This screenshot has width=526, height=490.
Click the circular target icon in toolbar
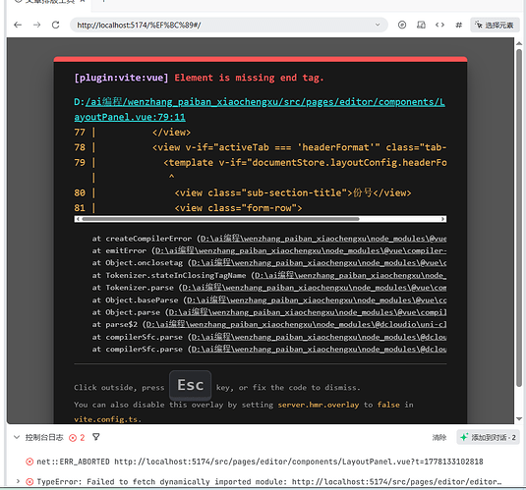[x=402, y=25]
